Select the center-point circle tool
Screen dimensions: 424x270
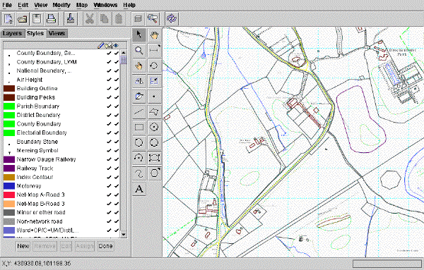click(x=154, y=127)
